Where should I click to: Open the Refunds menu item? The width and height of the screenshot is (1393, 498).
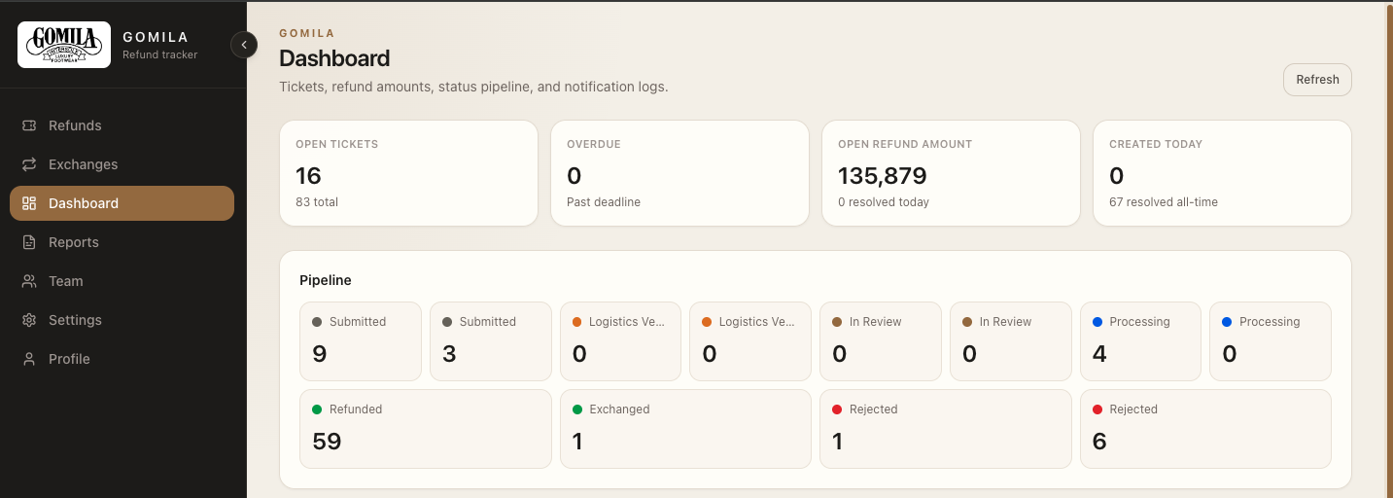(122, 125)
